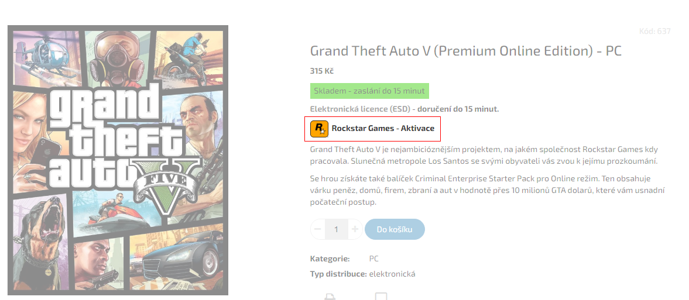Click the Kategorie label
689x300 pixels.
(x=330, y=258)
